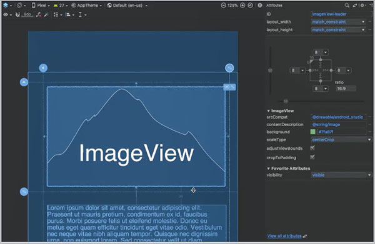
Task: Click the background value #7fa87f
Action: click(x=341, y=132)
